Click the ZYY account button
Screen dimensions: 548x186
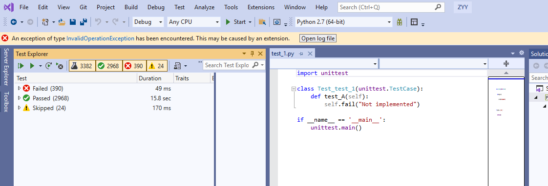463,7
